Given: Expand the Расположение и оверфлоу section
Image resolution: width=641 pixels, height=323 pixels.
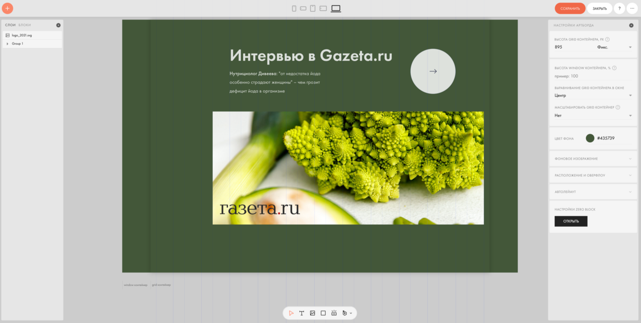Looking at the screenshot, I should [593, 175].
